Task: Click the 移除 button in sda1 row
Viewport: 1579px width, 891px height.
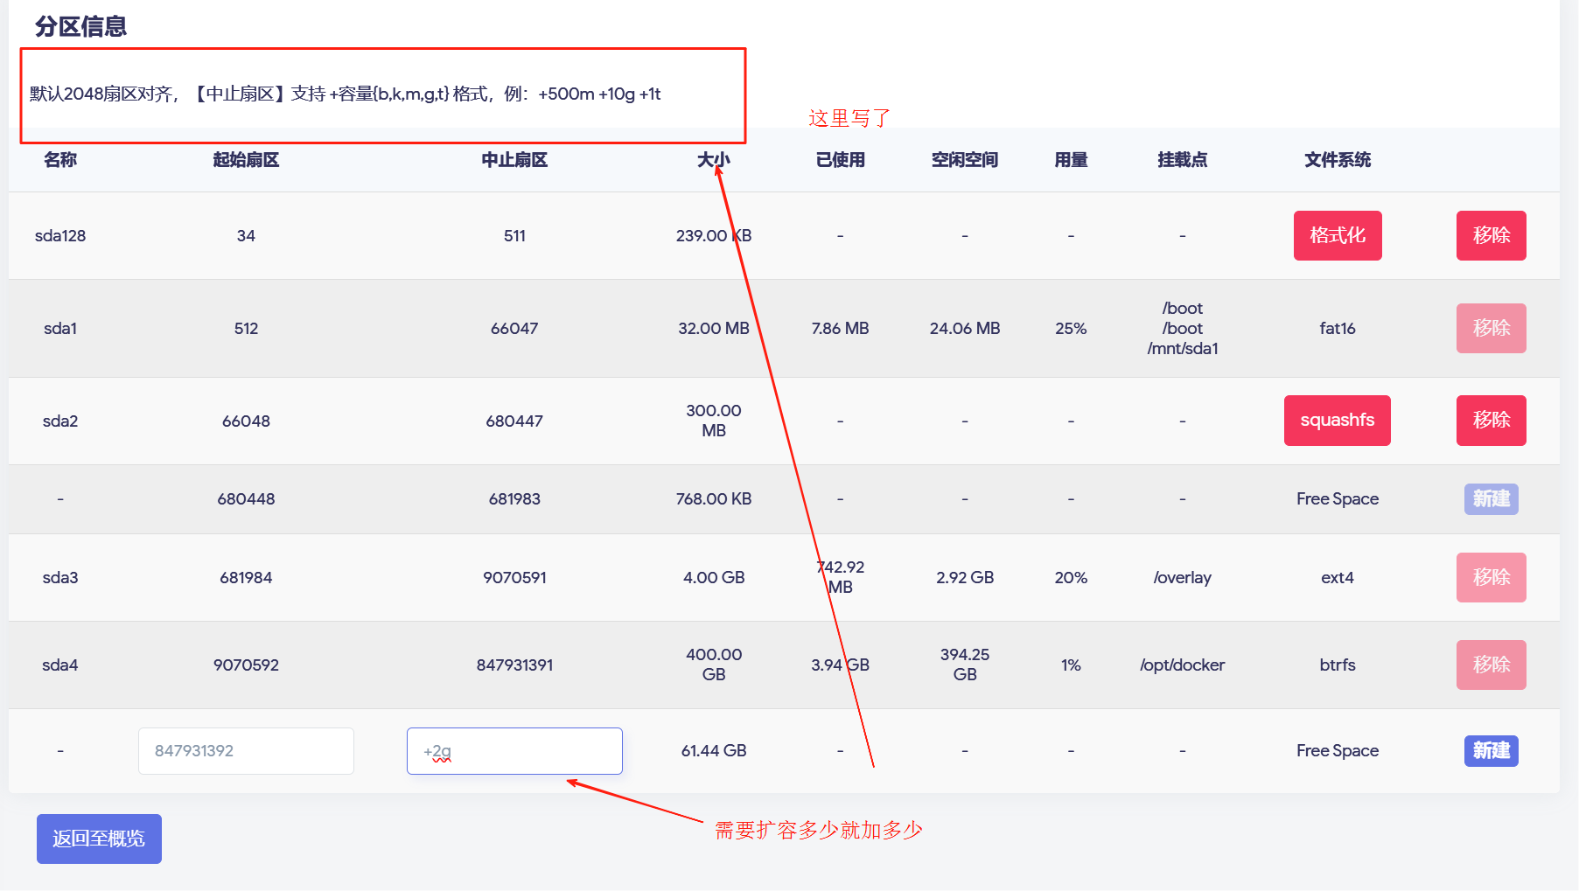Action: [x=1491, y=328]
